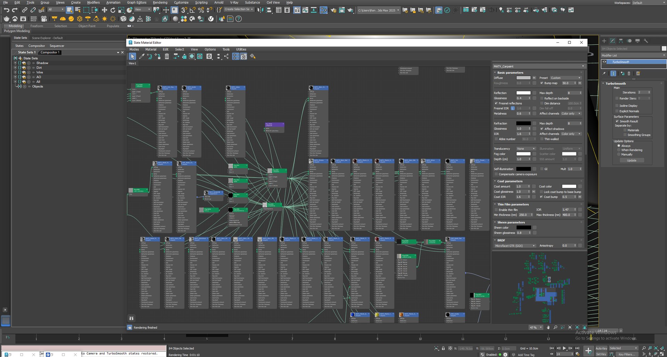
Task: Click the Auto Key button
Action: pyautogui.click(x=601, y=348)
